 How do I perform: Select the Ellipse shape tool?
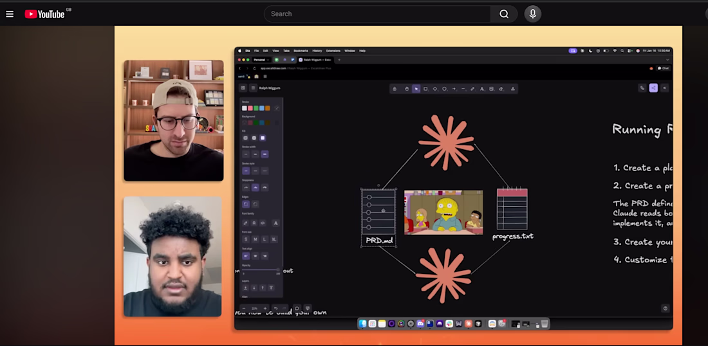pos(444,89)
